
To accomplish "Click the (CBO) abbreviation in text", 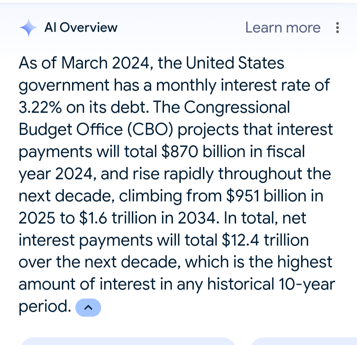I will click(150, 130).
